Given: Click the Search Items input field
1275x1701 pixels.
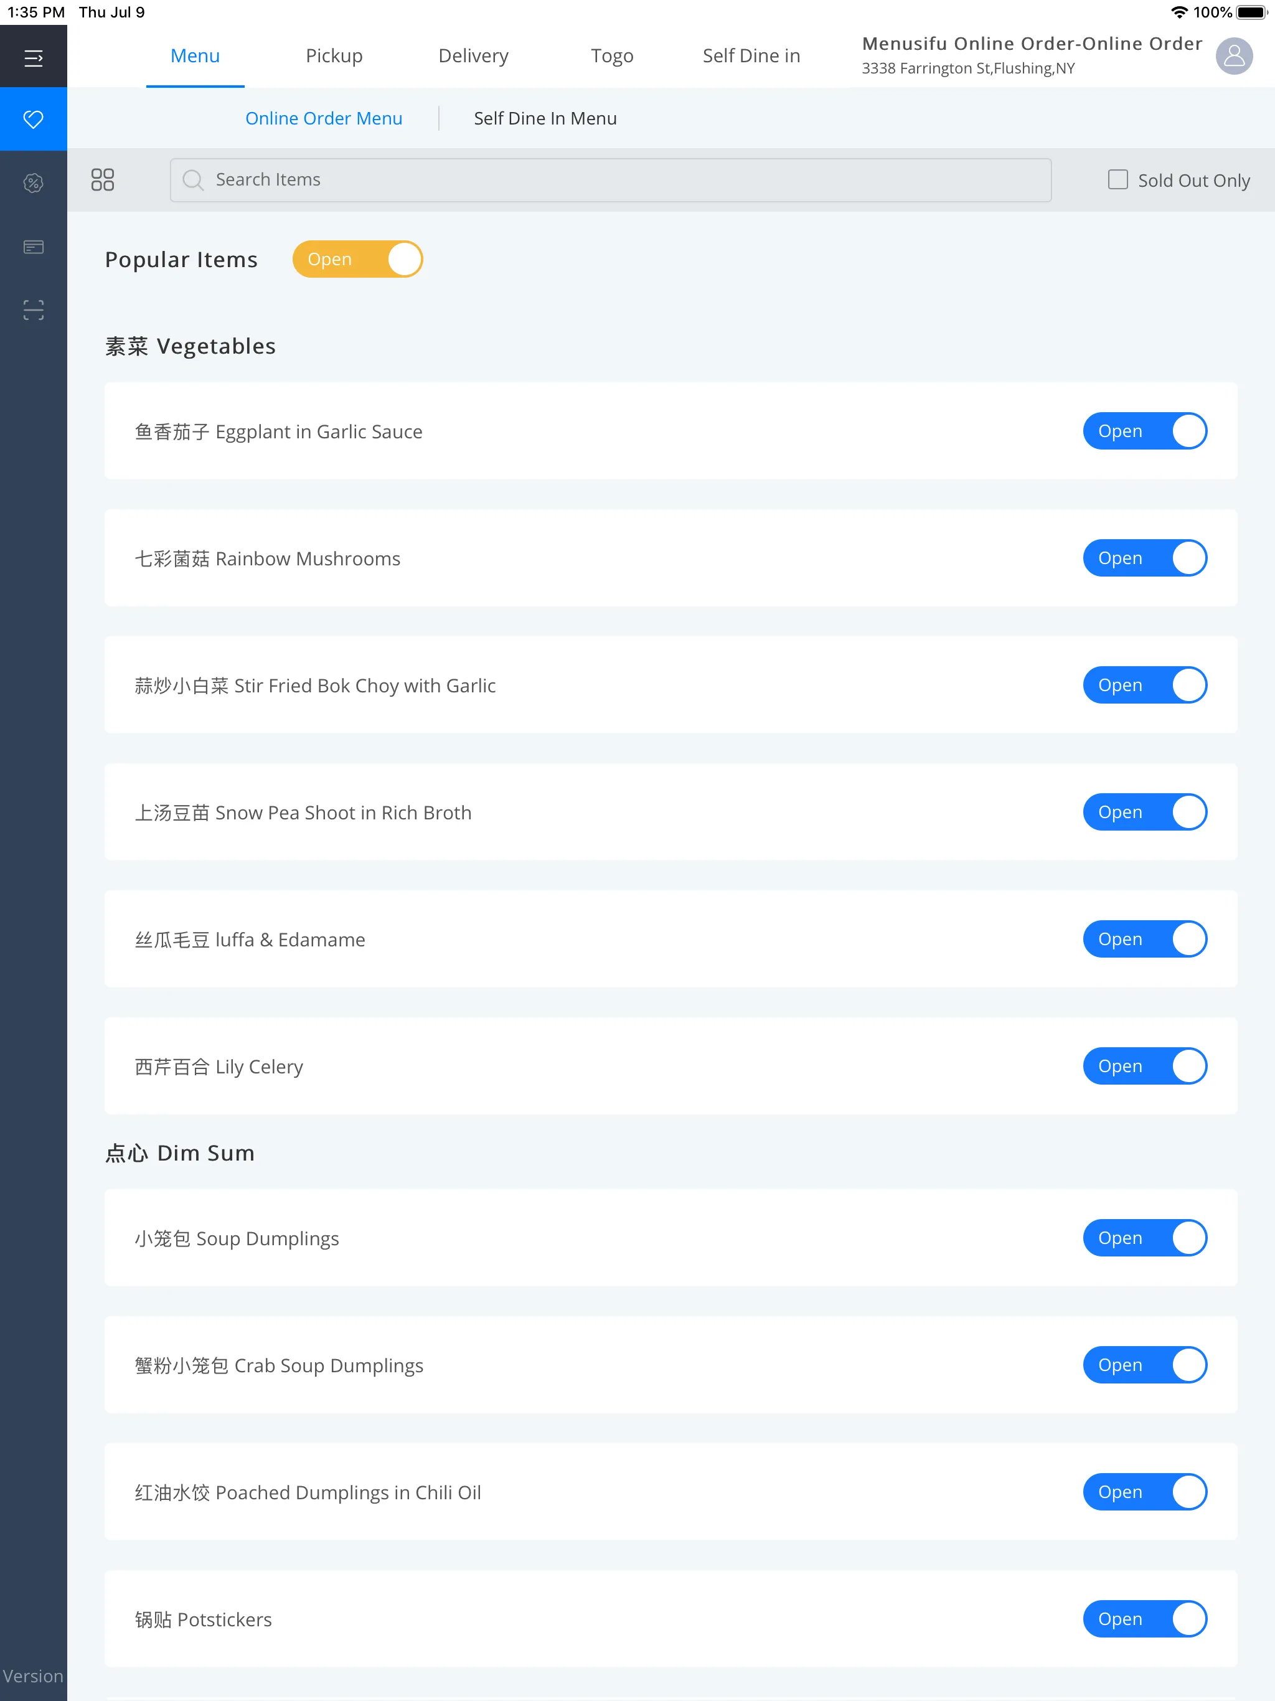Looking at the screenshot, I should (609, 179).
